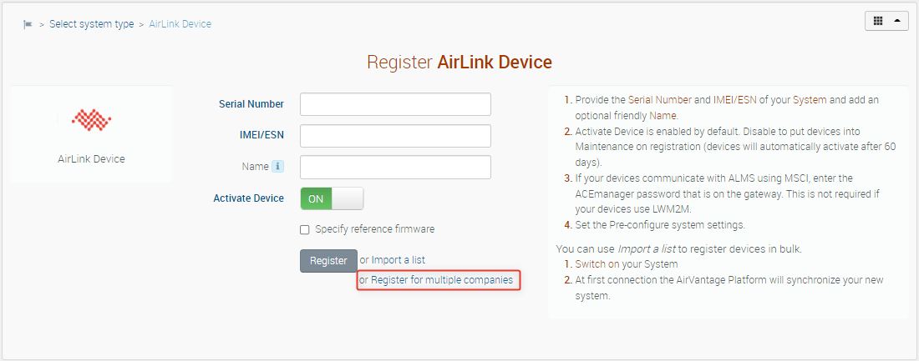Click into the IMEI/ESN text field
919x361 pixels.
[395, 136]
